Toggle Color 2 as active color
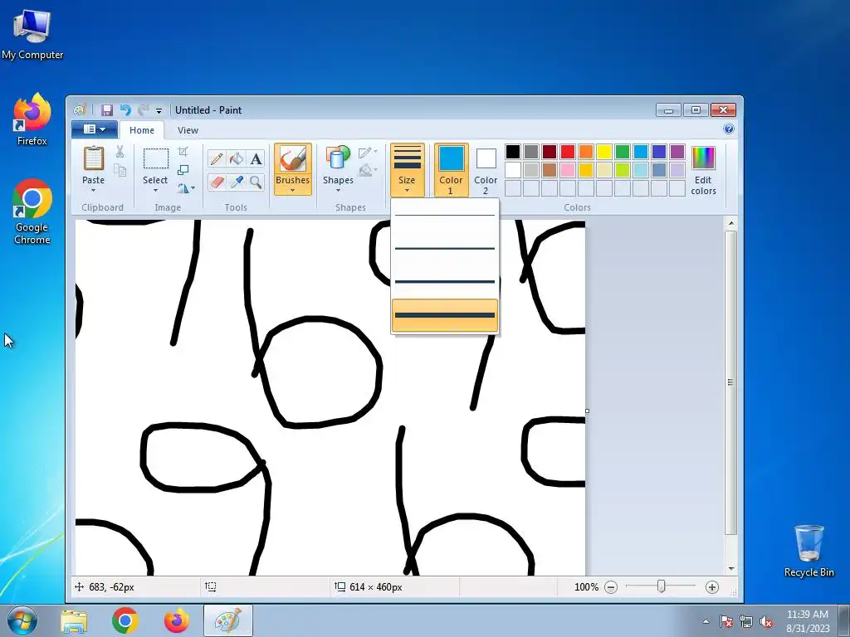Viewport: 850px width, 637px height. point(486,169)
